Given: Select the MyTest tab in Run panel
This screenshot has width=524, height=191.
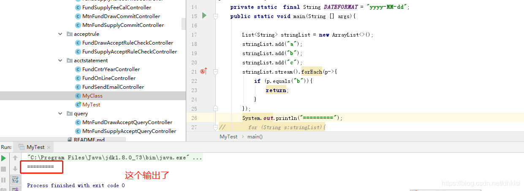Looking at the screenshot, I should pos(35,147).
